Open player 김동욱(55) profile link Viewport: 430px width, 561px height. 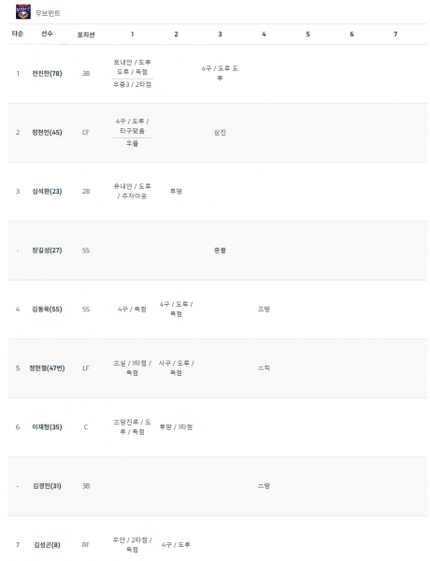pos(47,309)
